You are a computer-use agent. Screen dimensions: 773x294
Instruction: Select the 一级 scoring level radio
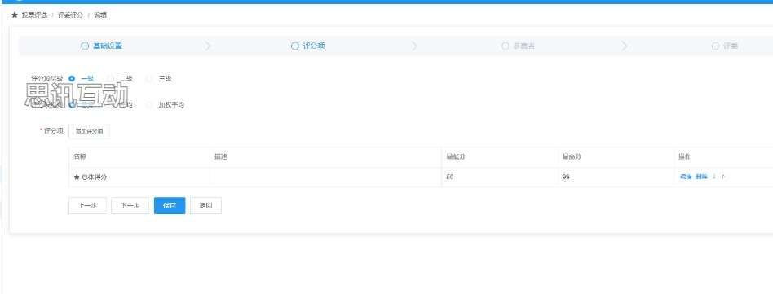tap(72, 78)
